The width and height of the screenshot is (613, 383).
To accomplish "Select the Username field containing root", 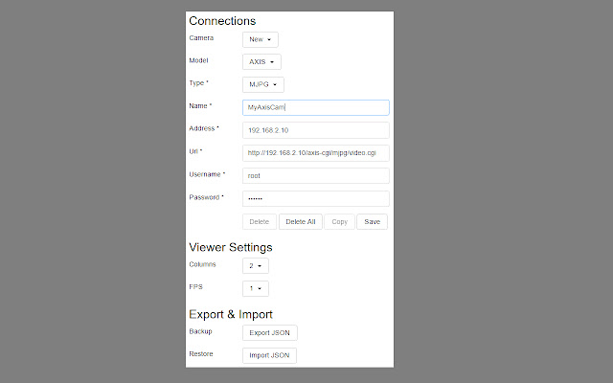I will [315, 175].
